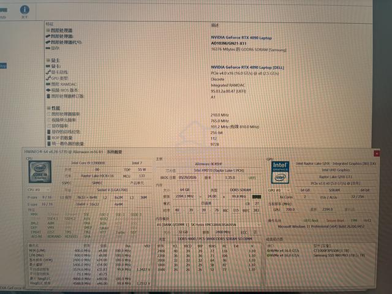The width and height of the screenshot is (392, 294).
Task: Select the 2400 memory timing table row
Action: (208, 251)
